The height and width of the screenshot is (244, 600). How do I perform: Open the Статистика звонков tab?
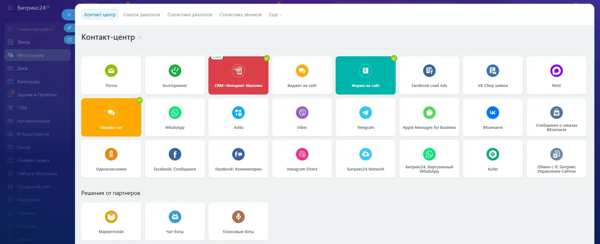point(240,15)
